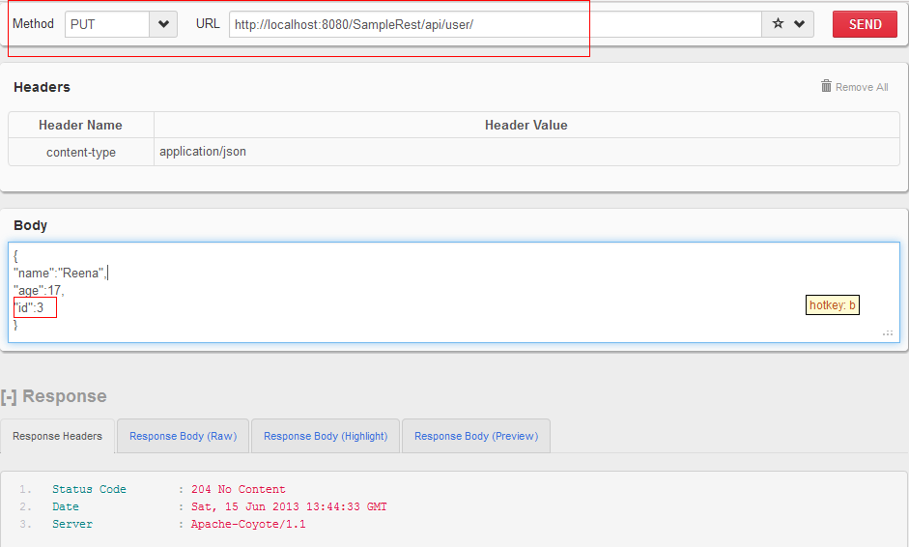Click the 'Apache-Coyote/1.1' server value
909x548 pixels.
[248, 524]
